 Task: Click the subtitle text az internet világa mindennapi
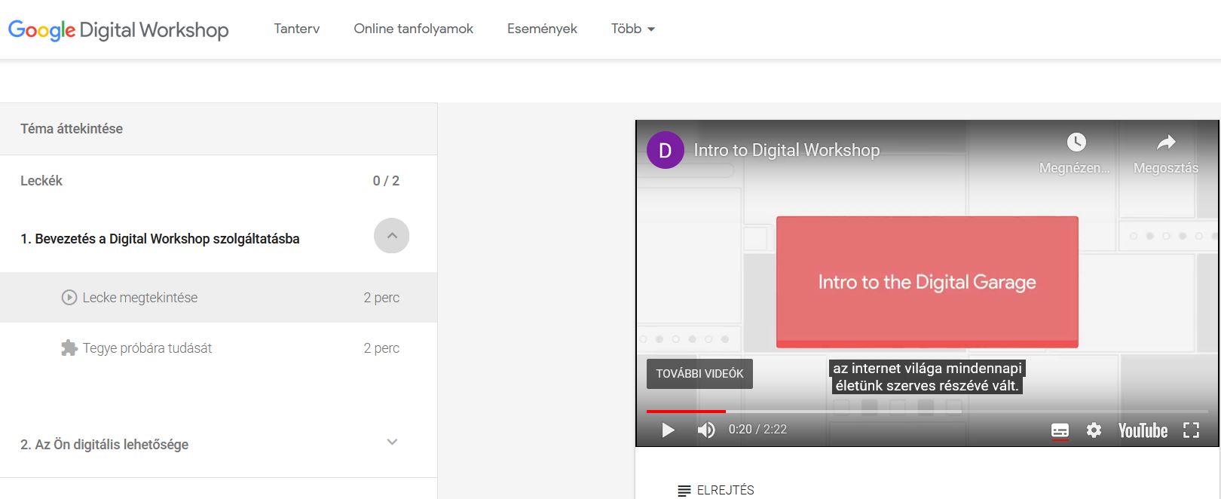[927, 369]
